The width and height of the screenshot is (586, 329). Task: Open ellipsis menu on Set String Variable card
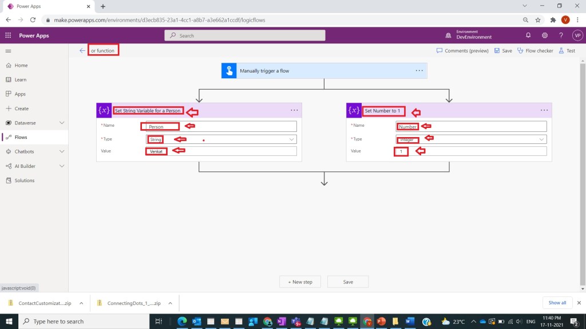pyautogui.click(x=294, y=110)
